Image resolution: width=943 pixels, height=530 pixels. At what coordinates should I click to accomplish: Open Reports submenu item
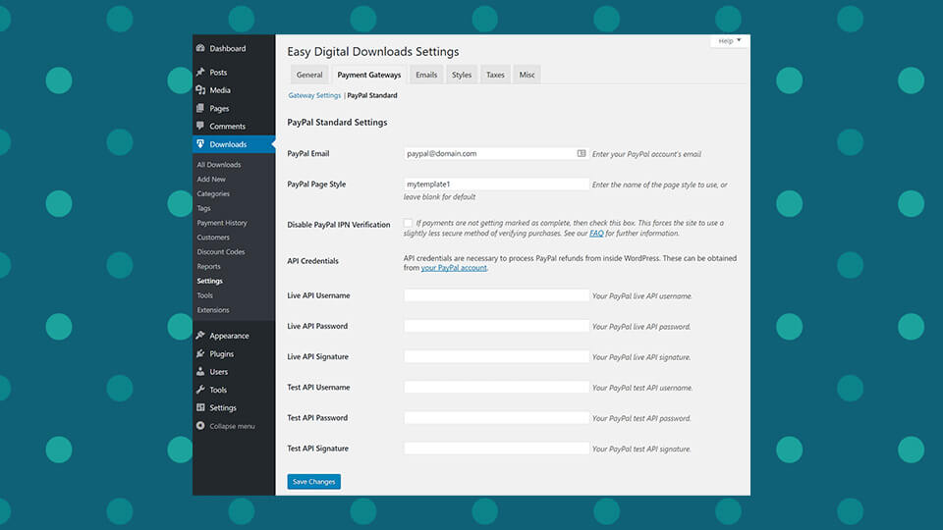point(208,266)
